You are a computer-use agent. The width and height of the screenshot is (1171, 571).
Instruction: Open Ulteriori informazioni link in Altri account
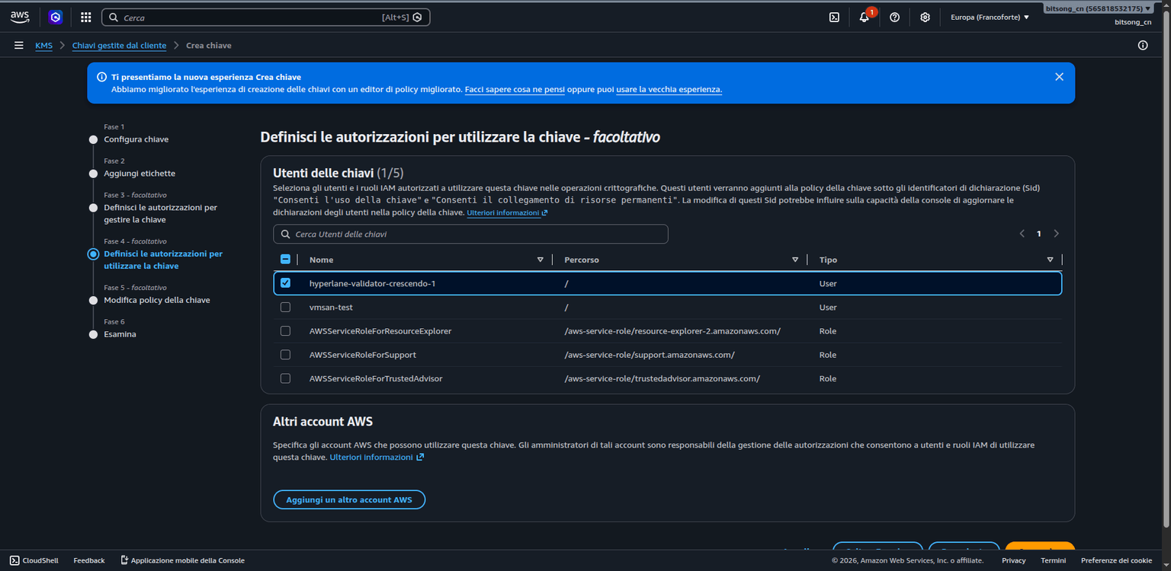click(377, 458)
